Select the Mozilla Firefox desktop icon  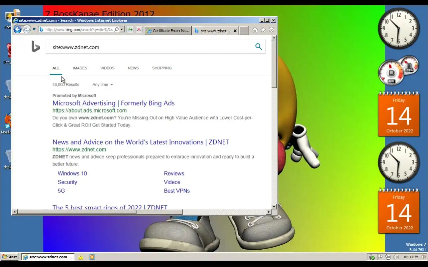click(x=6, y=123)
